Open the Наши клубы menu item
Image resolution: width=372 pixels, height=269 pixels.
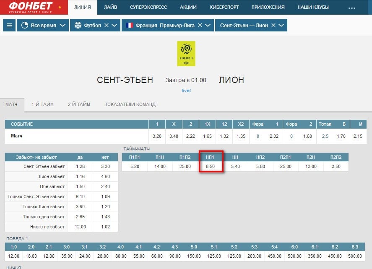pos(313,8)
